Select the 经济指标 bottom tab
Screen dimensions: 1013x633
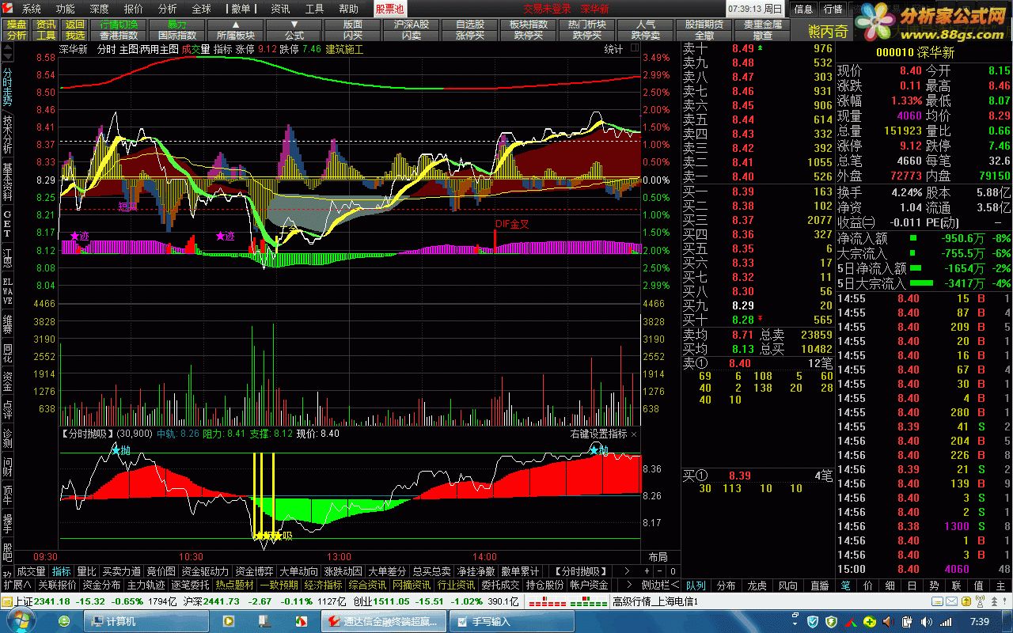(323, 585)
